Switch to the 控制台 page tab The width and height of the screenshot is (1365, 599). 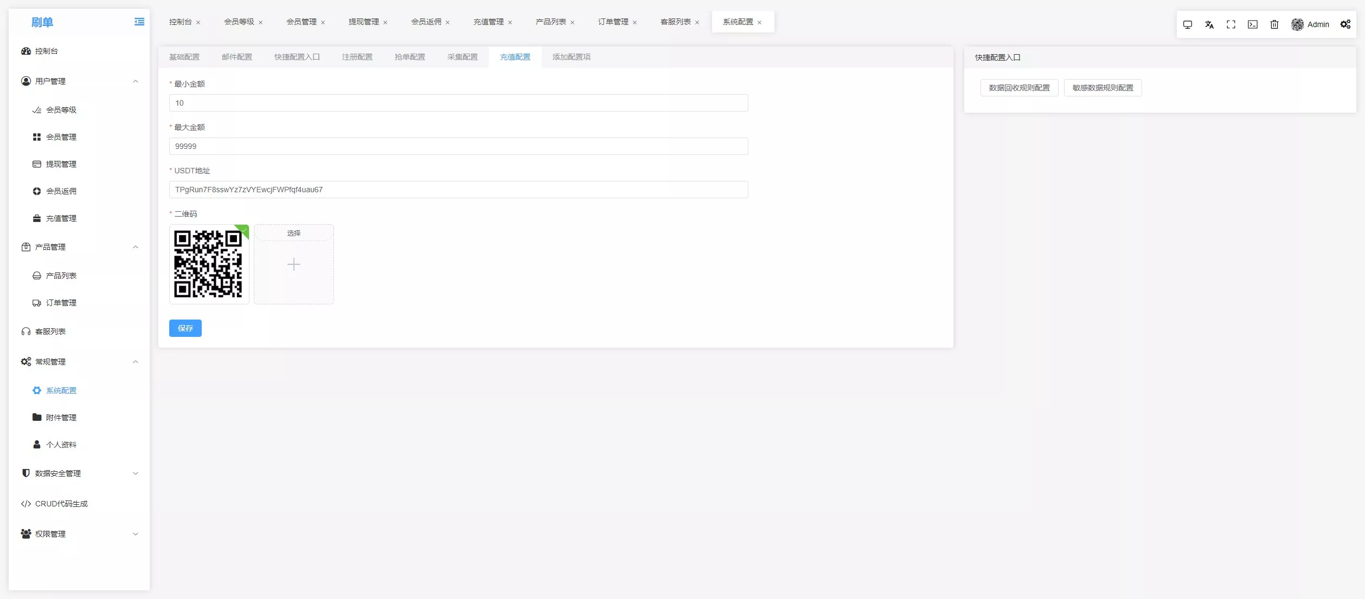[x=181, y=22]
